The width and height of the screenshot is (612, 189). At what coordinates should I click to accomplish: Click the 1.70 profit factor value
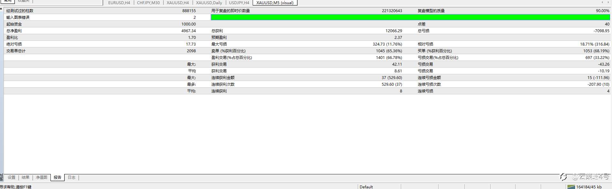192,37
